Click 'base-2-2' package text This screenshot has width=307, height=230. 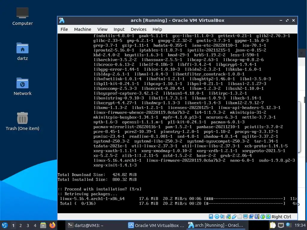(x=206, y=156)
